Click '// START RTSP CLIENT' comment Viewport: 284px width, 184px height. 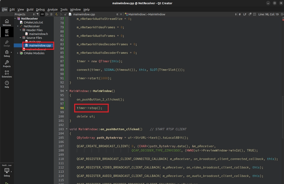pos(168,129)
